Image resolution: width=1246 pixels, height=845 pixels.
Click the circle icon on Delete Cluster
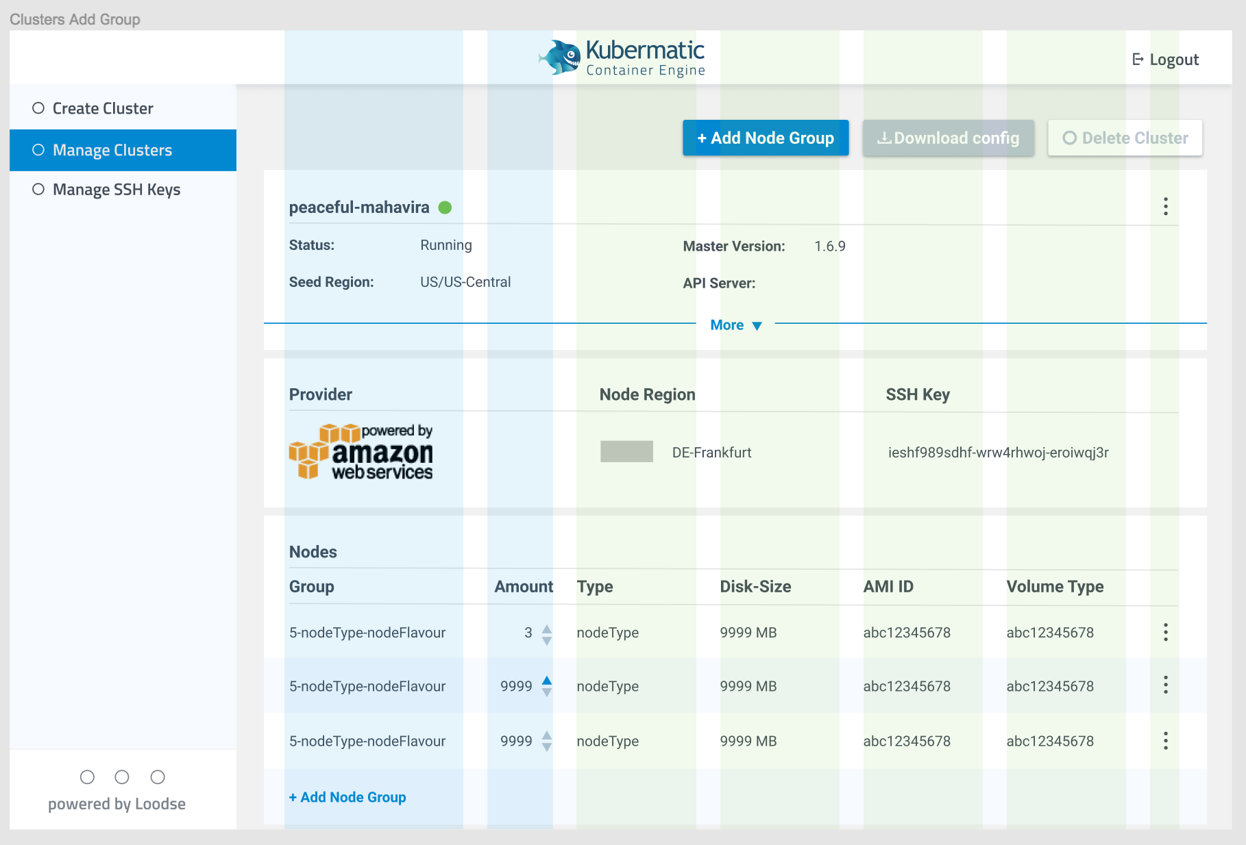click(x=1069, y=138)
